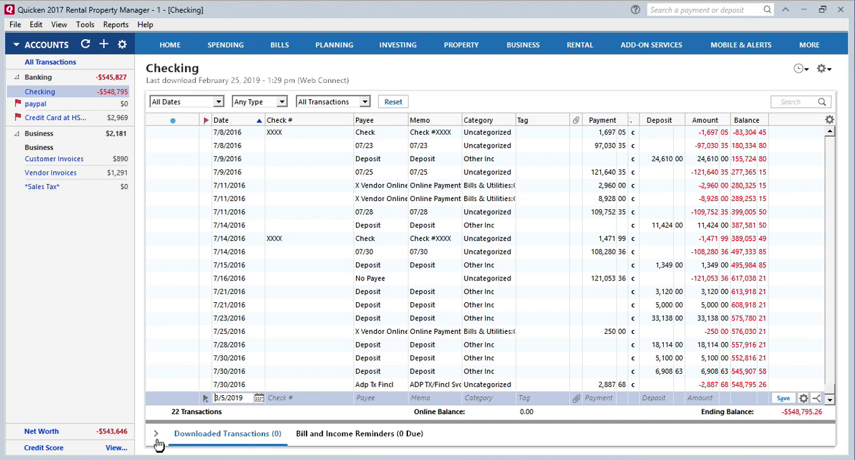Click the Payee field in new transaction
Image resolution: width=855 pixels, height=460 pixels.
[x=380, y=399]
